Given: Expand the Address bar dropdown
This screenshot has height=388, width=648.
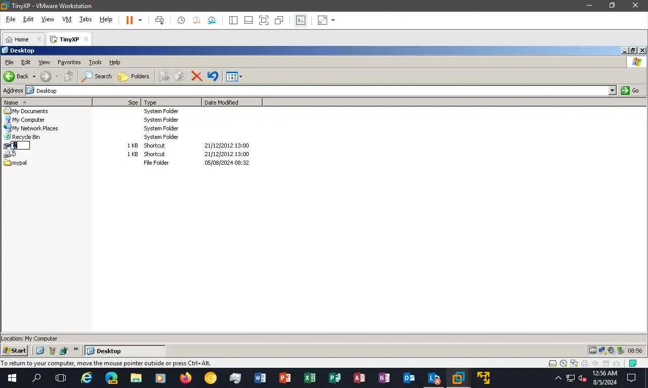Looking at the screenshot, I should (612, 90).
